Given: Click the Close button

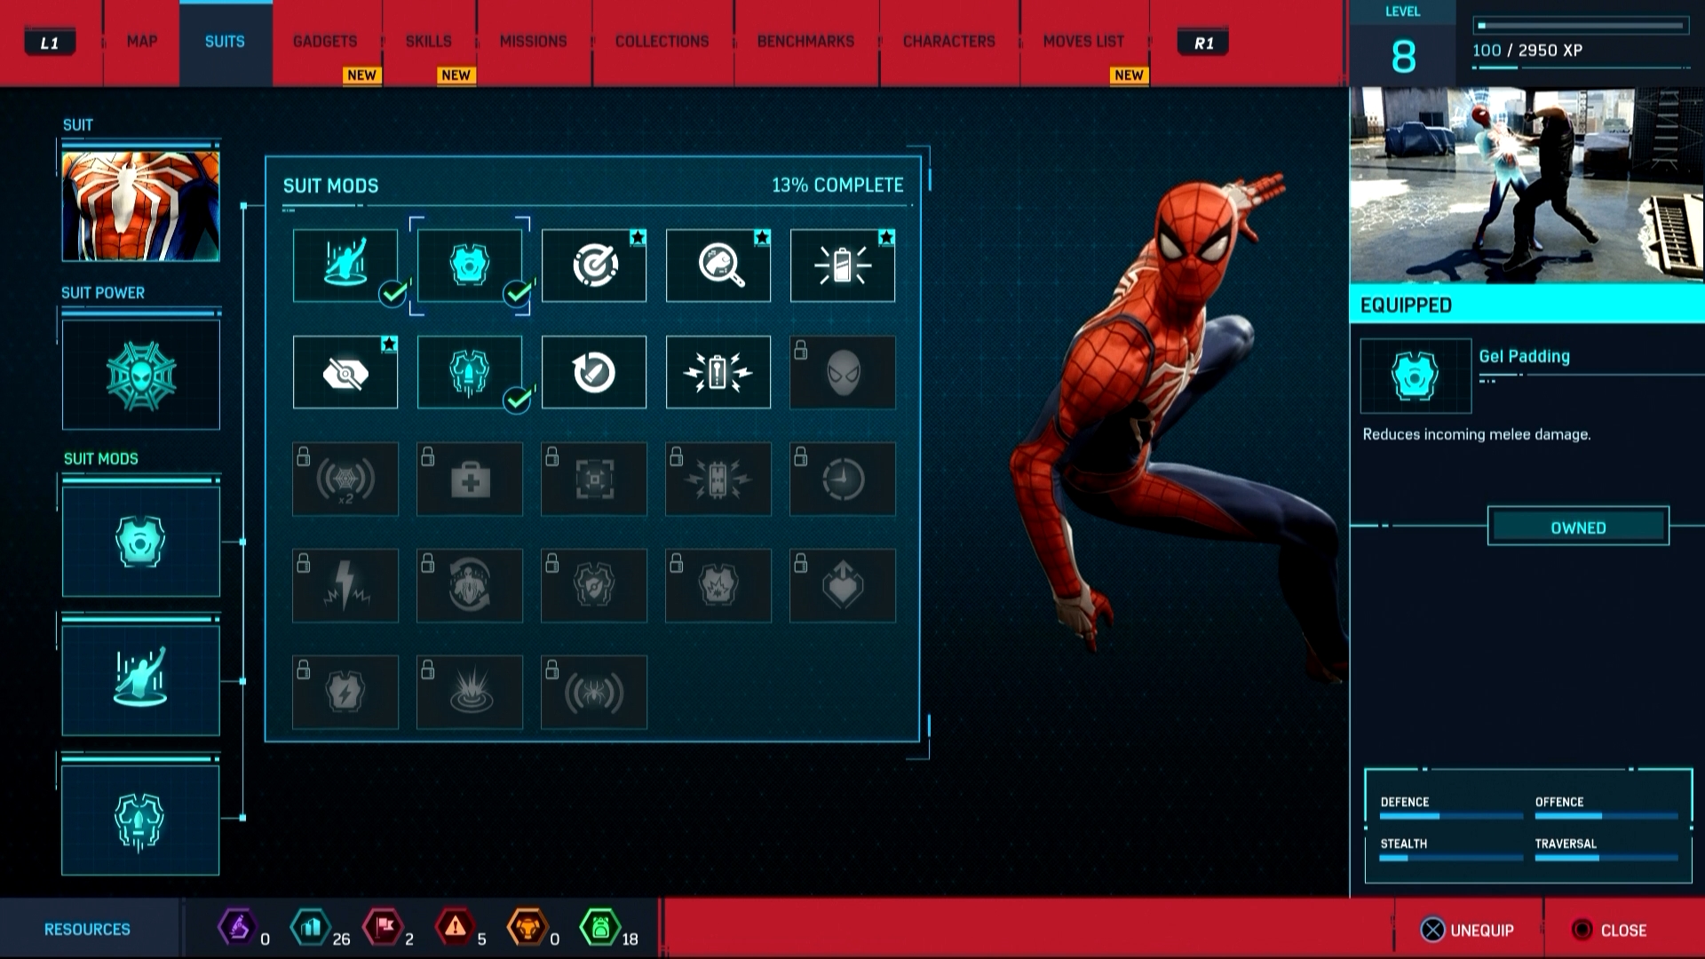Looking at the screenshot, I should point(1609,930).
